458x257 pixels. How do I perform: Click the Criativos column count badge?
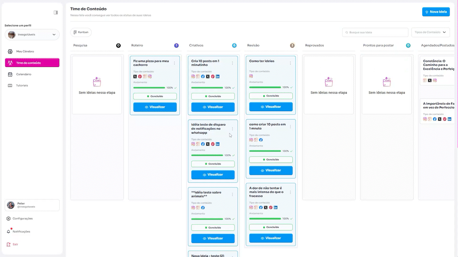tap(234, 45)
